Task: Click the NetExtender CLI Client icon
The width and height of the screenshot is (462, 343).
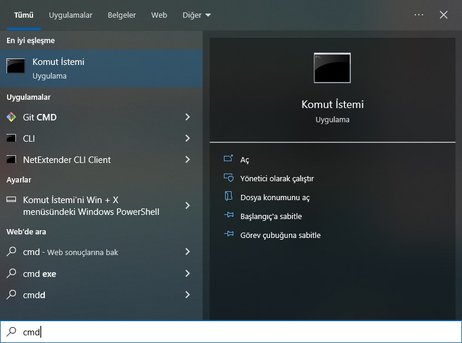Action: click(x=11, y=159)
